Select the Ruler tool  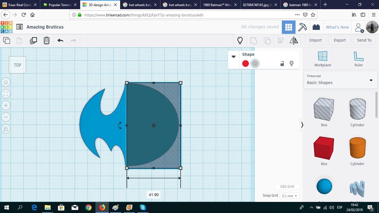(358, 59)
